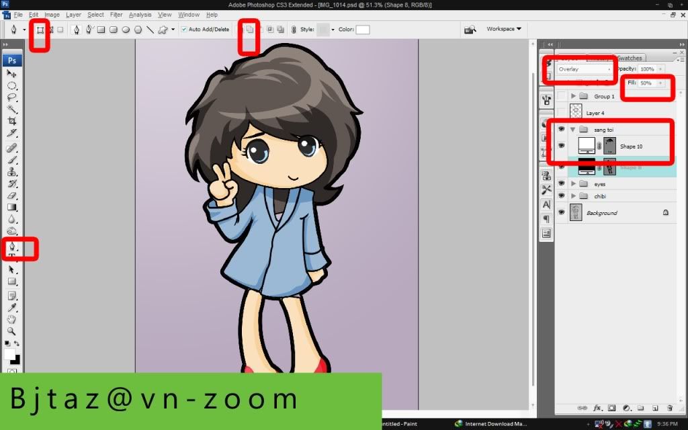The width and height of the screenshot is (688, 430).
Task: Choose the Ellipse shape in options bar
Action: pyautogui.click(x=126, y=30)
